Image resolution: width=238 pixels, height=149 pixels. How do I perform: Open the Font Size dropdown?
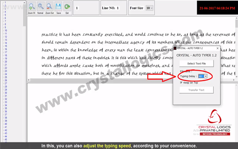click(x=149, y=8)
